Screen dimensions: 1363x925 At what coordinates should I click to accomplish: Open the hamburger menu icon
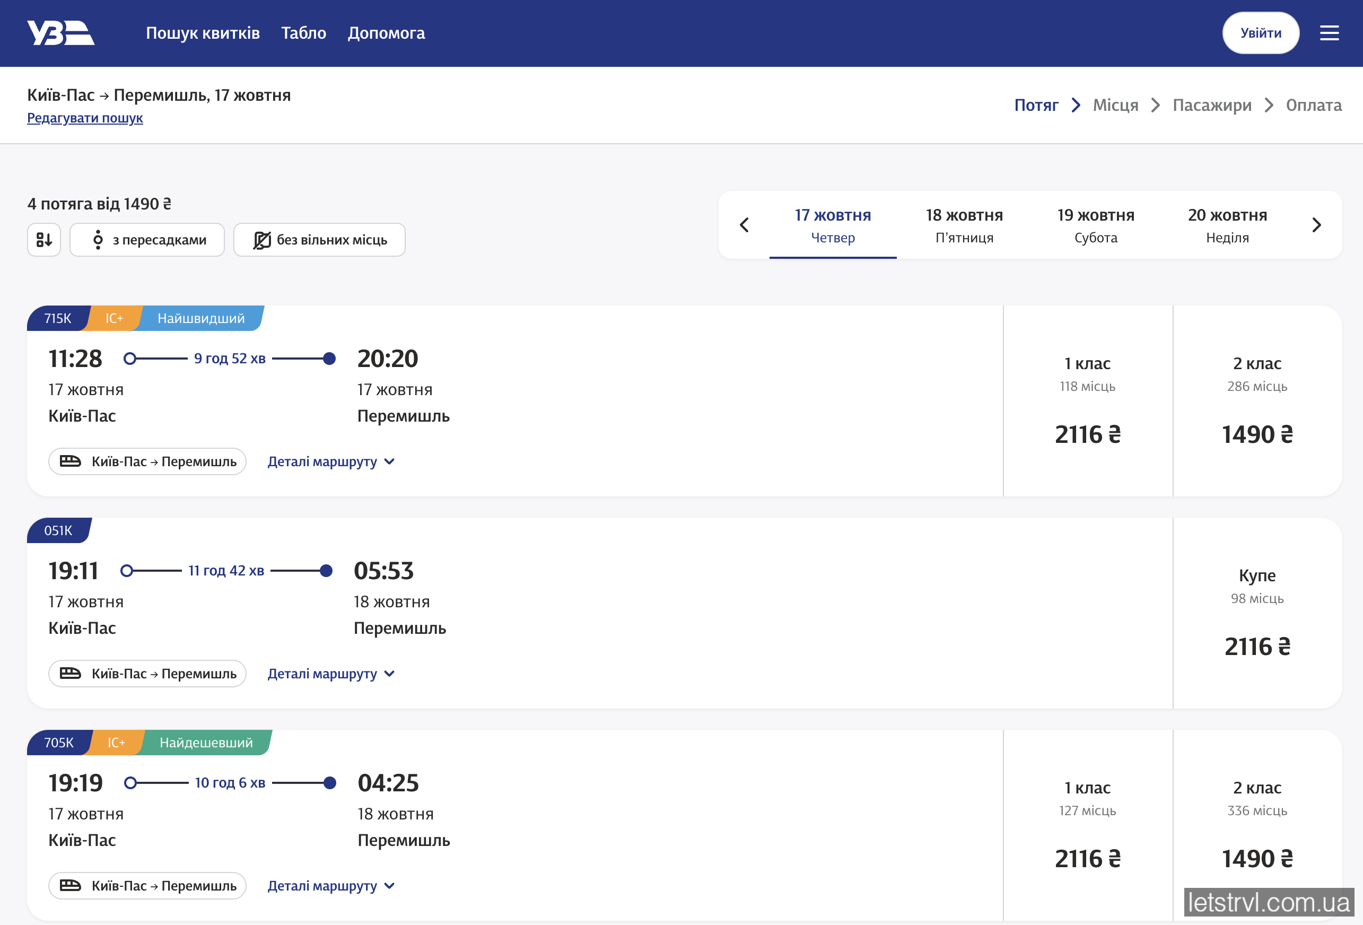pyautogui.click(x=1329, y=33)
